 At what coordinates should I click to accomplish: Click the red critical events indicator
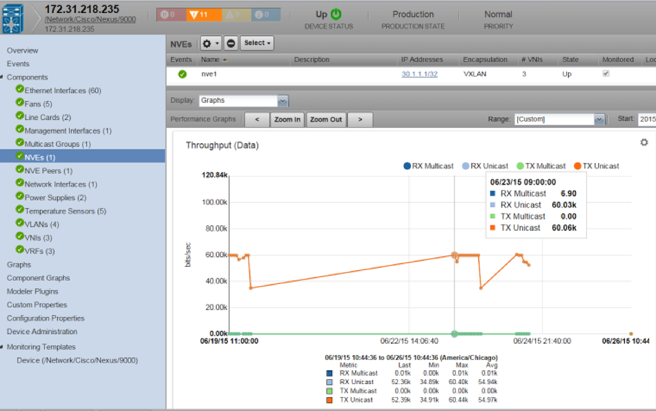tap(168, 15)
